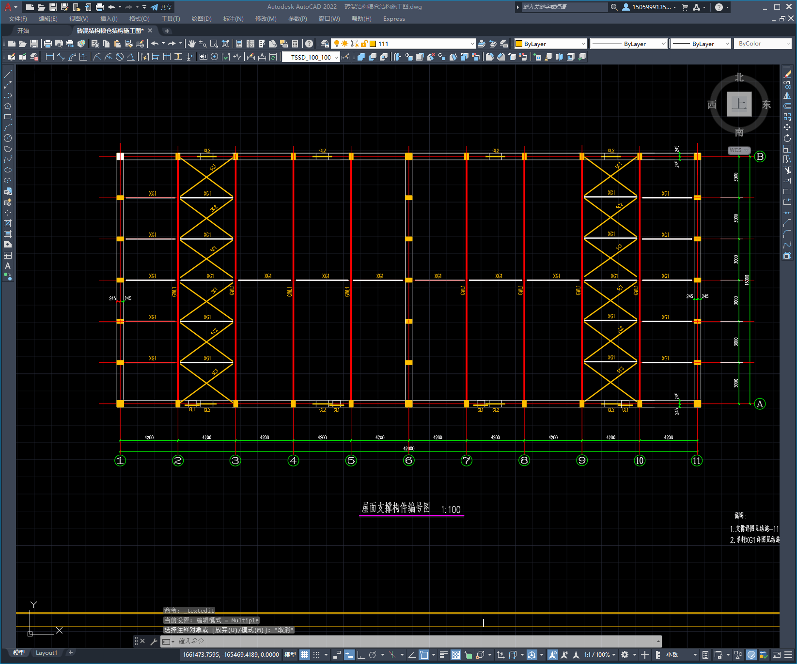Image resolution: width=797 pixels, height=664 pixels.
Task: Open the 小数 units dropdown
Action: coord(681,655)
